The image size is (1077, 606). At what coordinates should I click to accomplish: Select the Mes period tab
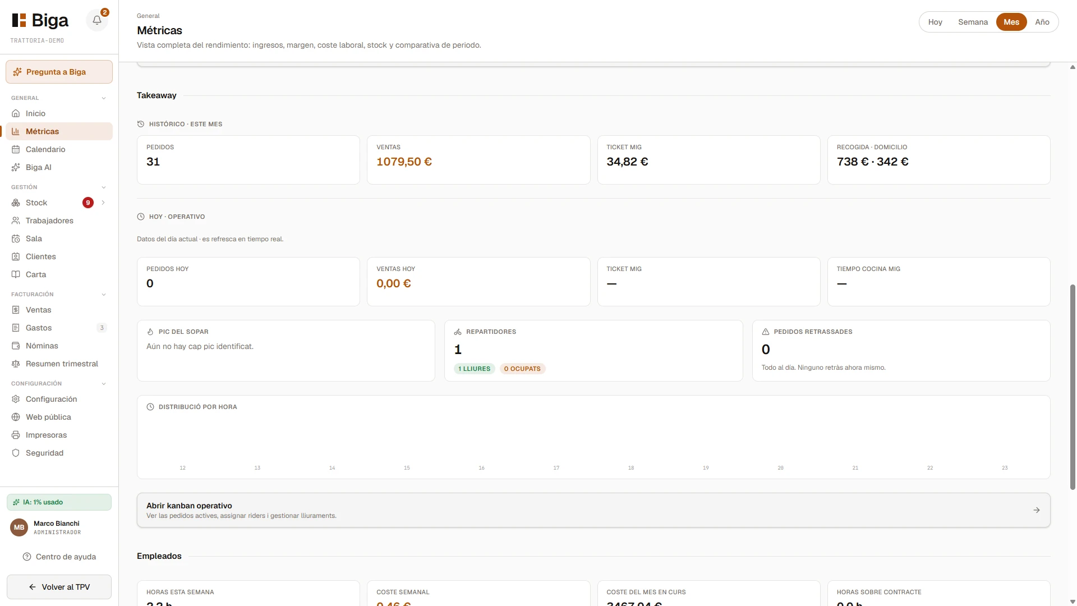1011,22
